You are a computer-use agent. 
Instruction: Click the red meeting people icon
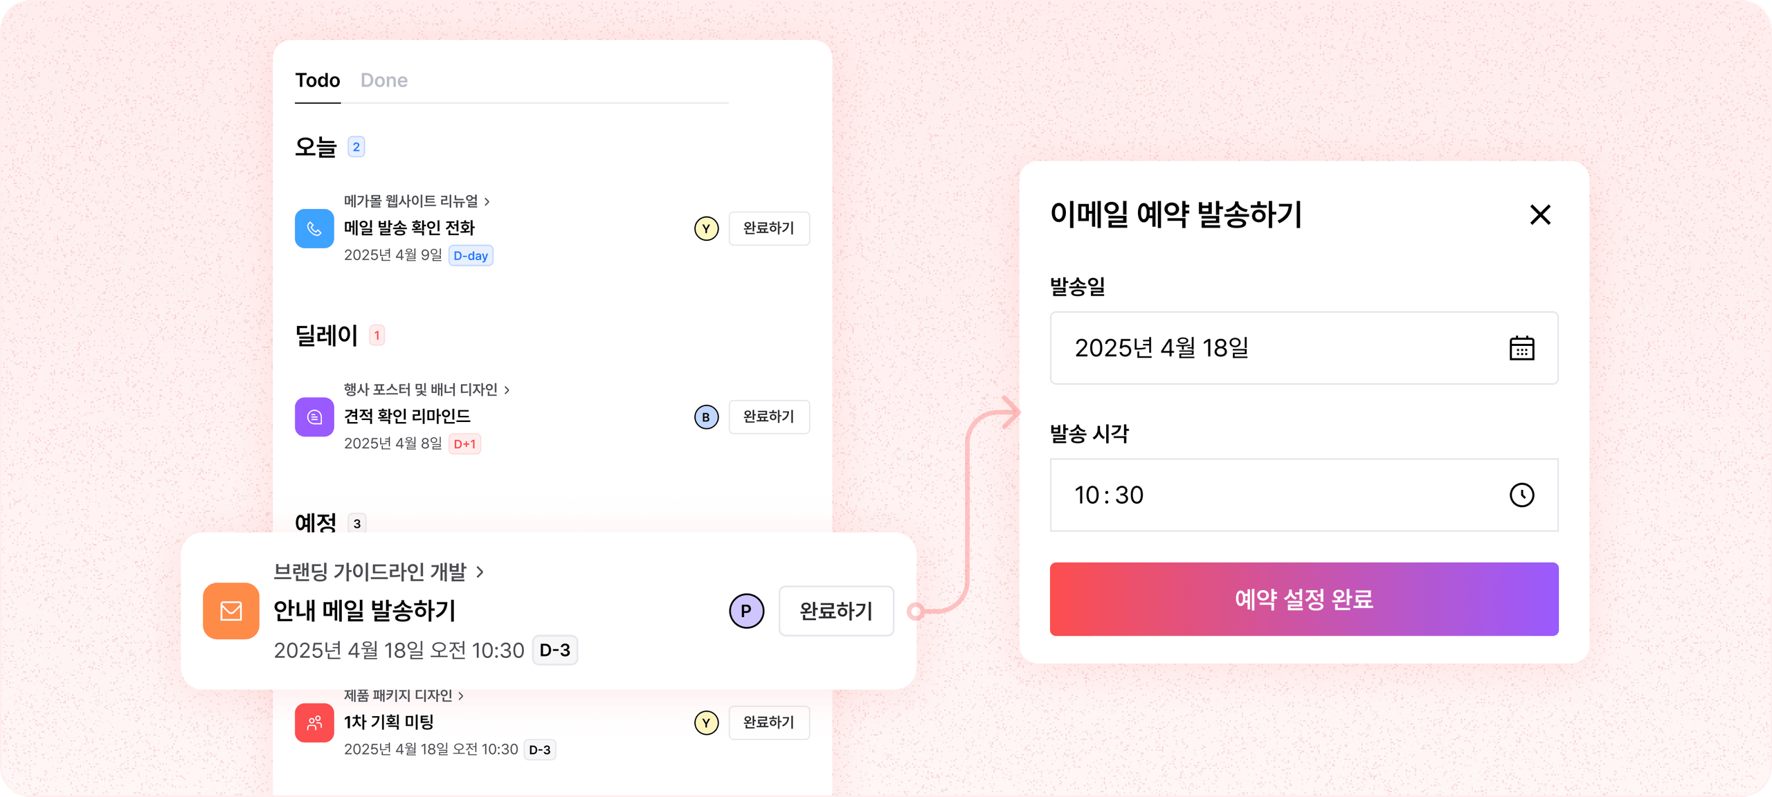coord(314,723)
